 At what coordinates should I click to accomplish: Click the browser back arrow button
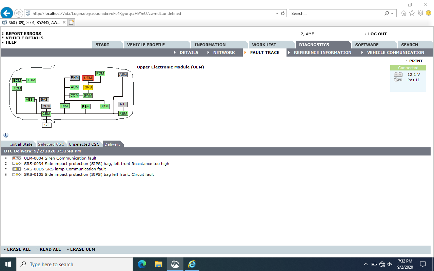tap(7, 14)
